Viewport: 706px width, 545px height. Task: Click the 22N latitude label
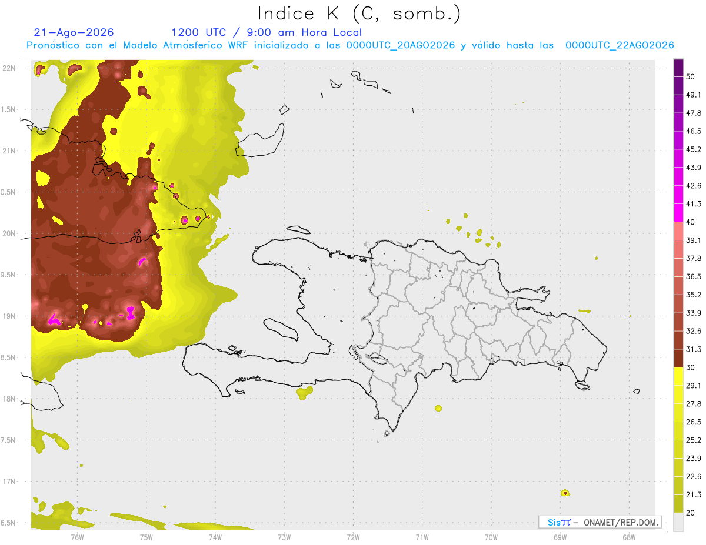click(9, 68)
